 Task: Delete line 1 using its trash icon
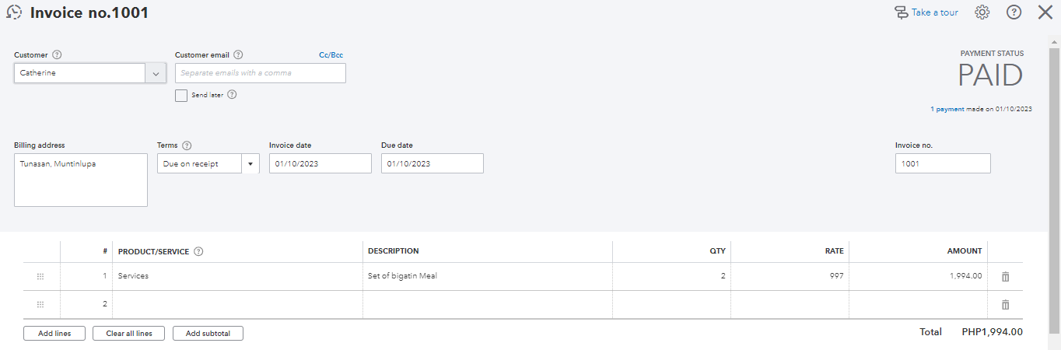pos(1005,276)
